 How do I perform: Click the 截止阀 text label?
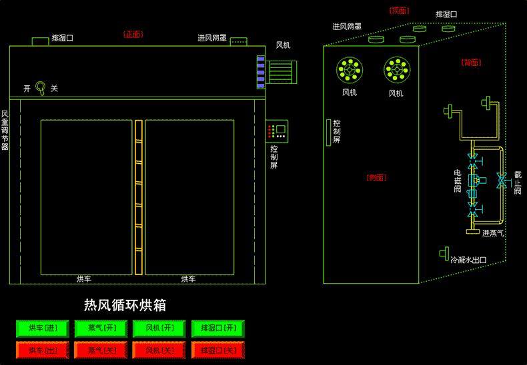[x=518, y=183]
